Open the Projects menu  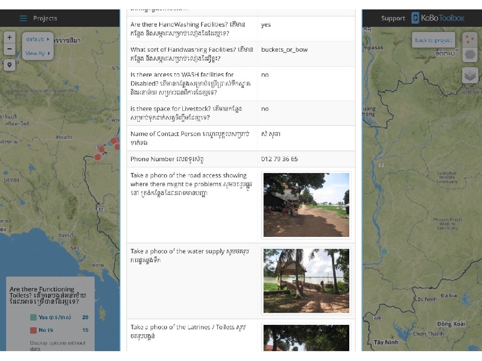click(45, 18)
